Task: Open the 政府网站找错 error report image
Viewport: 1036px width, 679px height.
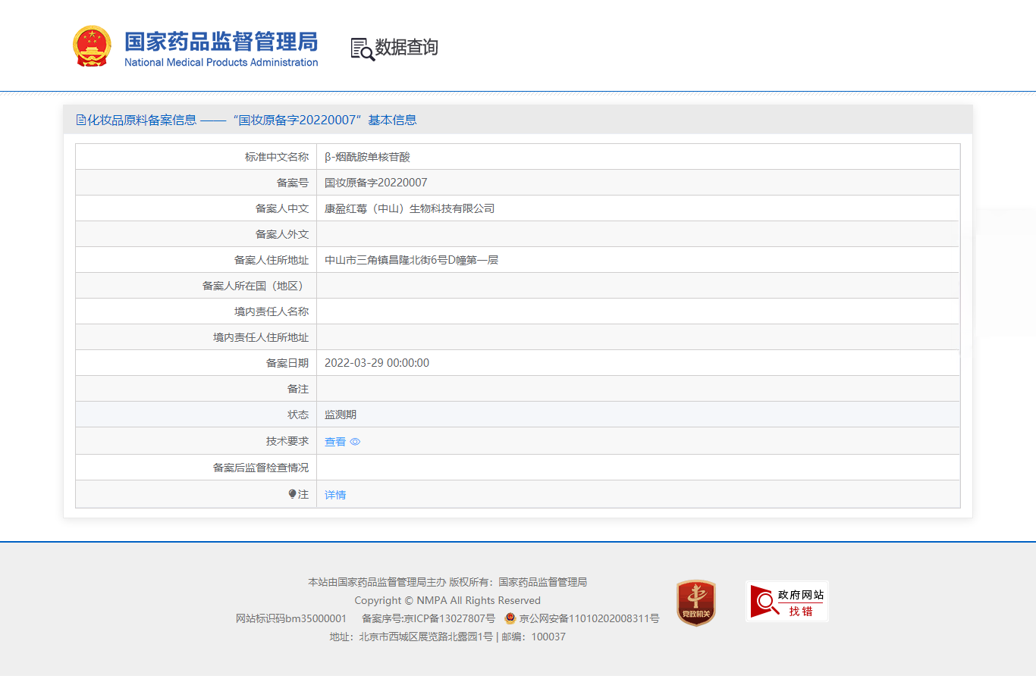Action: pyautogui.click(x=786, y=602)
